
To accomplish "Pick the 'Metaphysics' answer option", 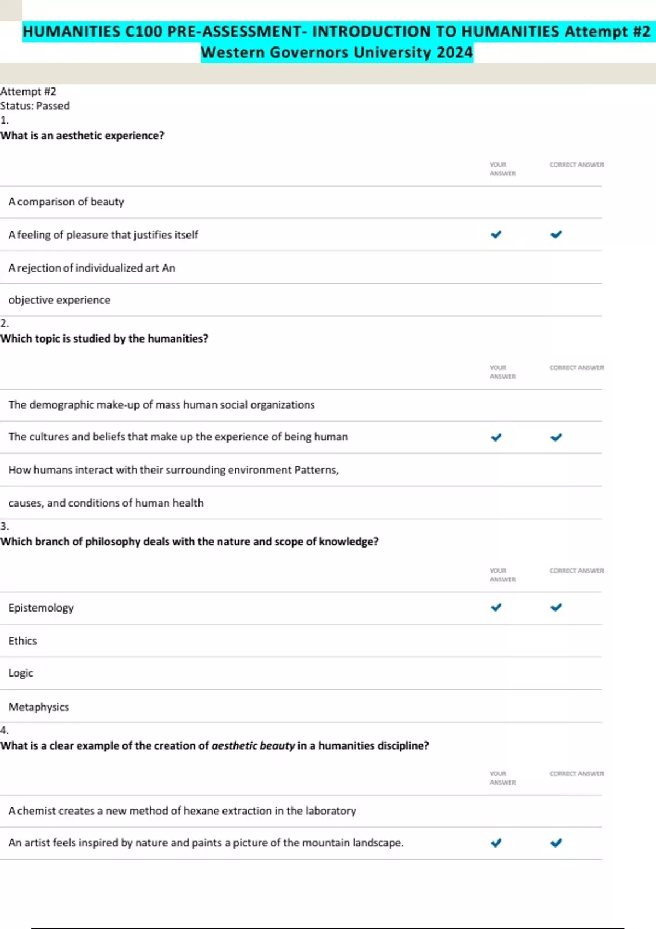I will click(39, 707).
